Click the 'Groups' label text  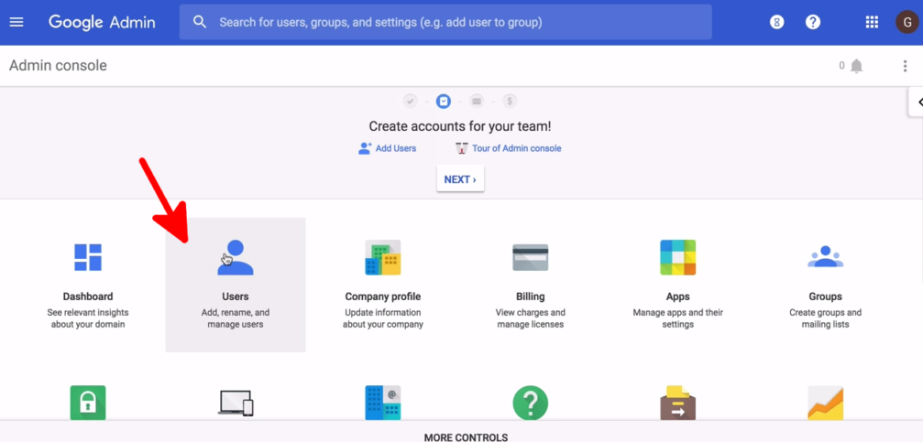825,296
